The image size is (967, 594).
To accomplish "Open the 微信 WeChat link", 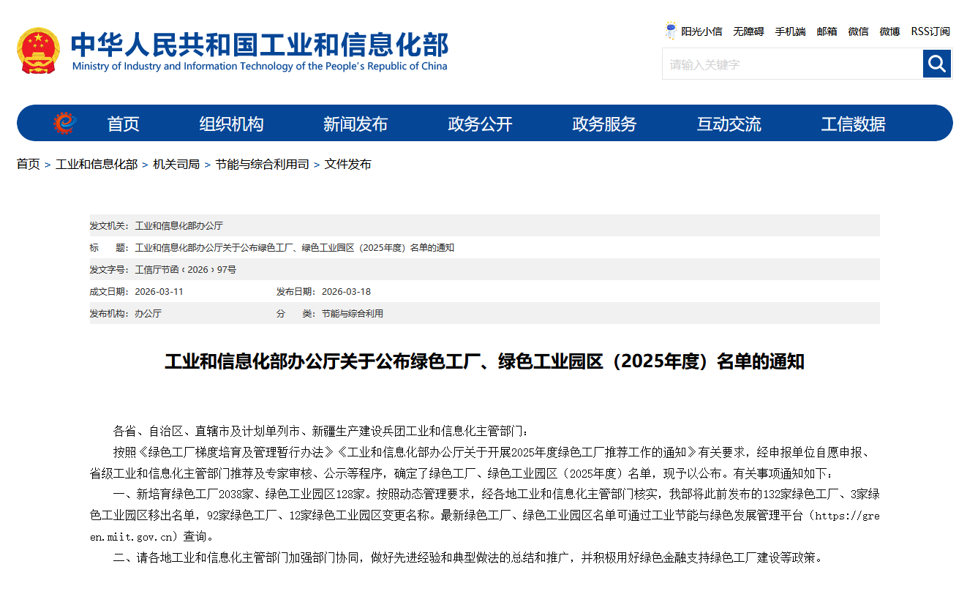I will coord(858,31).
